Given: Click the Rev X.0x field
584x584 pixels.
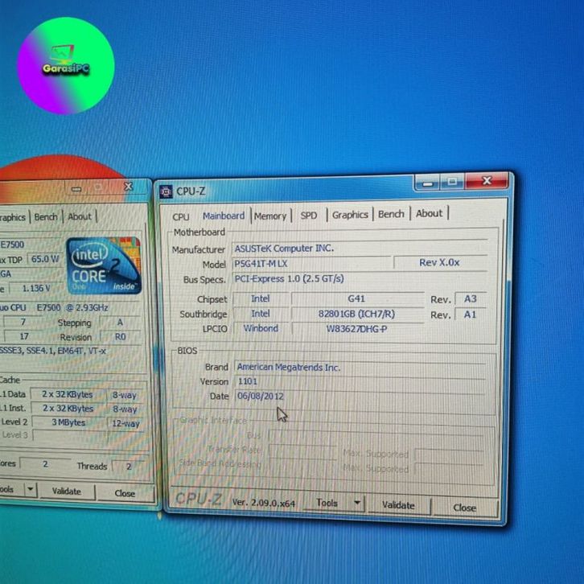Looking at the screenshot, I should point(440,262).
